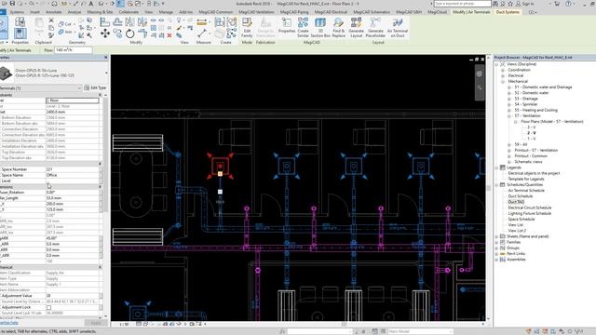Screen dimensions: 596x335
Task: Open the Annotate ribbon tab
Action: click(54, 12)
